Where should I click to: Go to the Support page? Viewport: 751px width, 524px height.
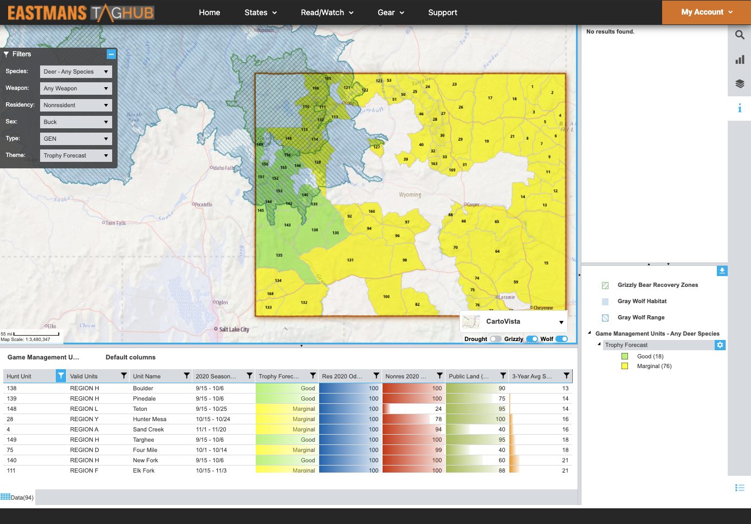coord(443,12)
